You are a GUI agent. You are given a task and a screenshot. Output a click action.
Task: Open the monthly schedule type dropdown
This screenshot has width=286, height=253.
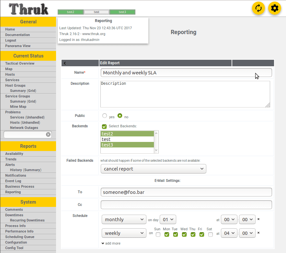[x=124, y=219]
